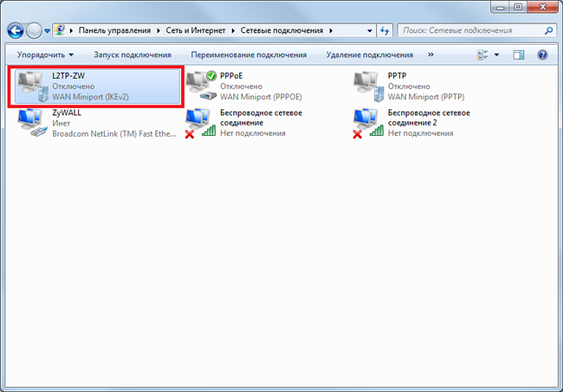Viewport: 563px width, 392px height.
Task: Select the ZyWALL adapter icon
Action: (x=33, y=123)
